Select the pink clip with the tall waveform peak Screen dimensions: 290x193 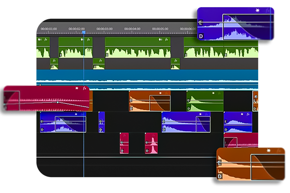[x=151, y=144]
